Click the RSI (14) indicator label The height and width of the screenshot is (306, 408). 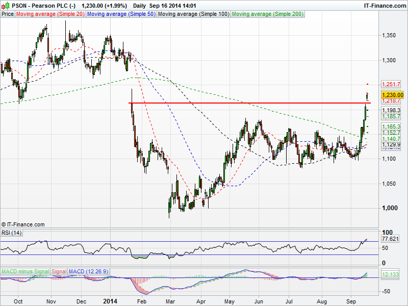[12, 233]
